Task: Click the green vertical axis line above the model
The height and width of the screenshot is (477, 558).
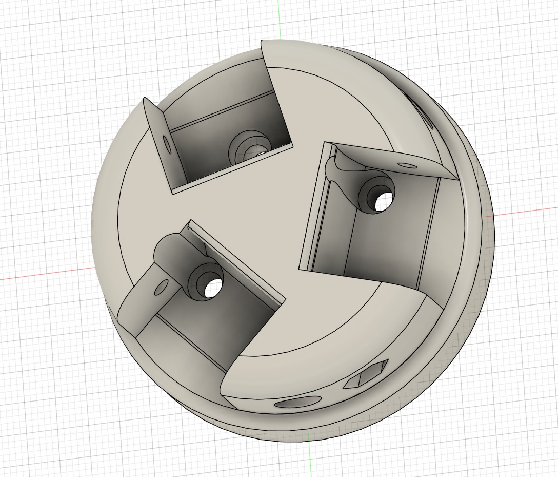Action: (279, 18)
